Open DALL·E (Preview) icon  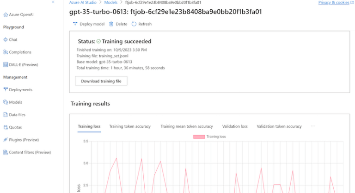point(6,65)
